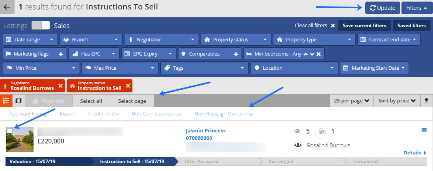Increase Min bedrooms with up arrow
Image resolution: width=433 pixels, height=171 pixels.
(x=305, y=54)
